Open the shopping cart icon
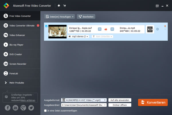 (64, 6)
